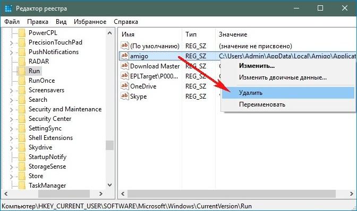The width and height of the screenshot is (357, 211).
Task: Expand the Shell Extensions tree node
Action: coord(11,138)
